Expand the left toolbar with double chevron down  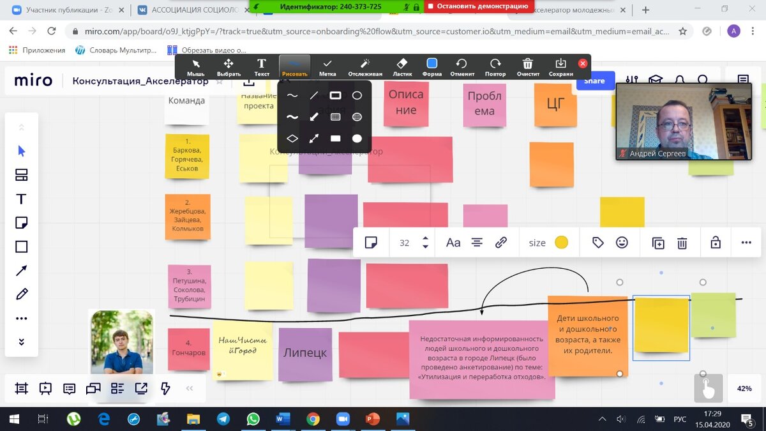tap(22, 342)
